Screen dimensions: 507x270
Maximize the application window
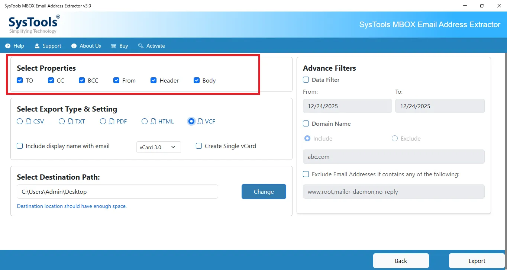pos(482,6)
